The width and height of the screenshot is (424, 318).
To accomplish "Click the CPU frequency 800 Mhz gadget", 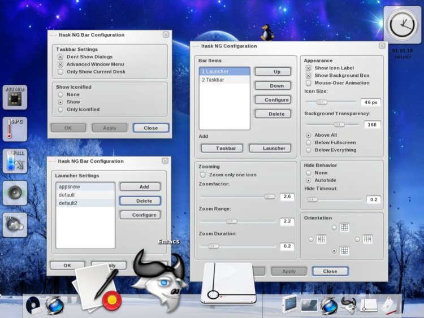I will coord(15,98).
